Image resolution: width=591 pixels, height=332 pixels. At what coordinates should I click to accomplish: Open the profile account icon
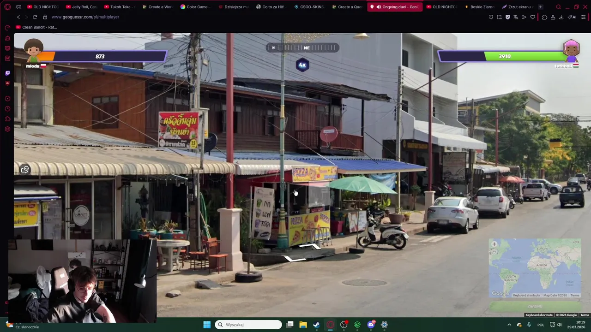[553, 17]
